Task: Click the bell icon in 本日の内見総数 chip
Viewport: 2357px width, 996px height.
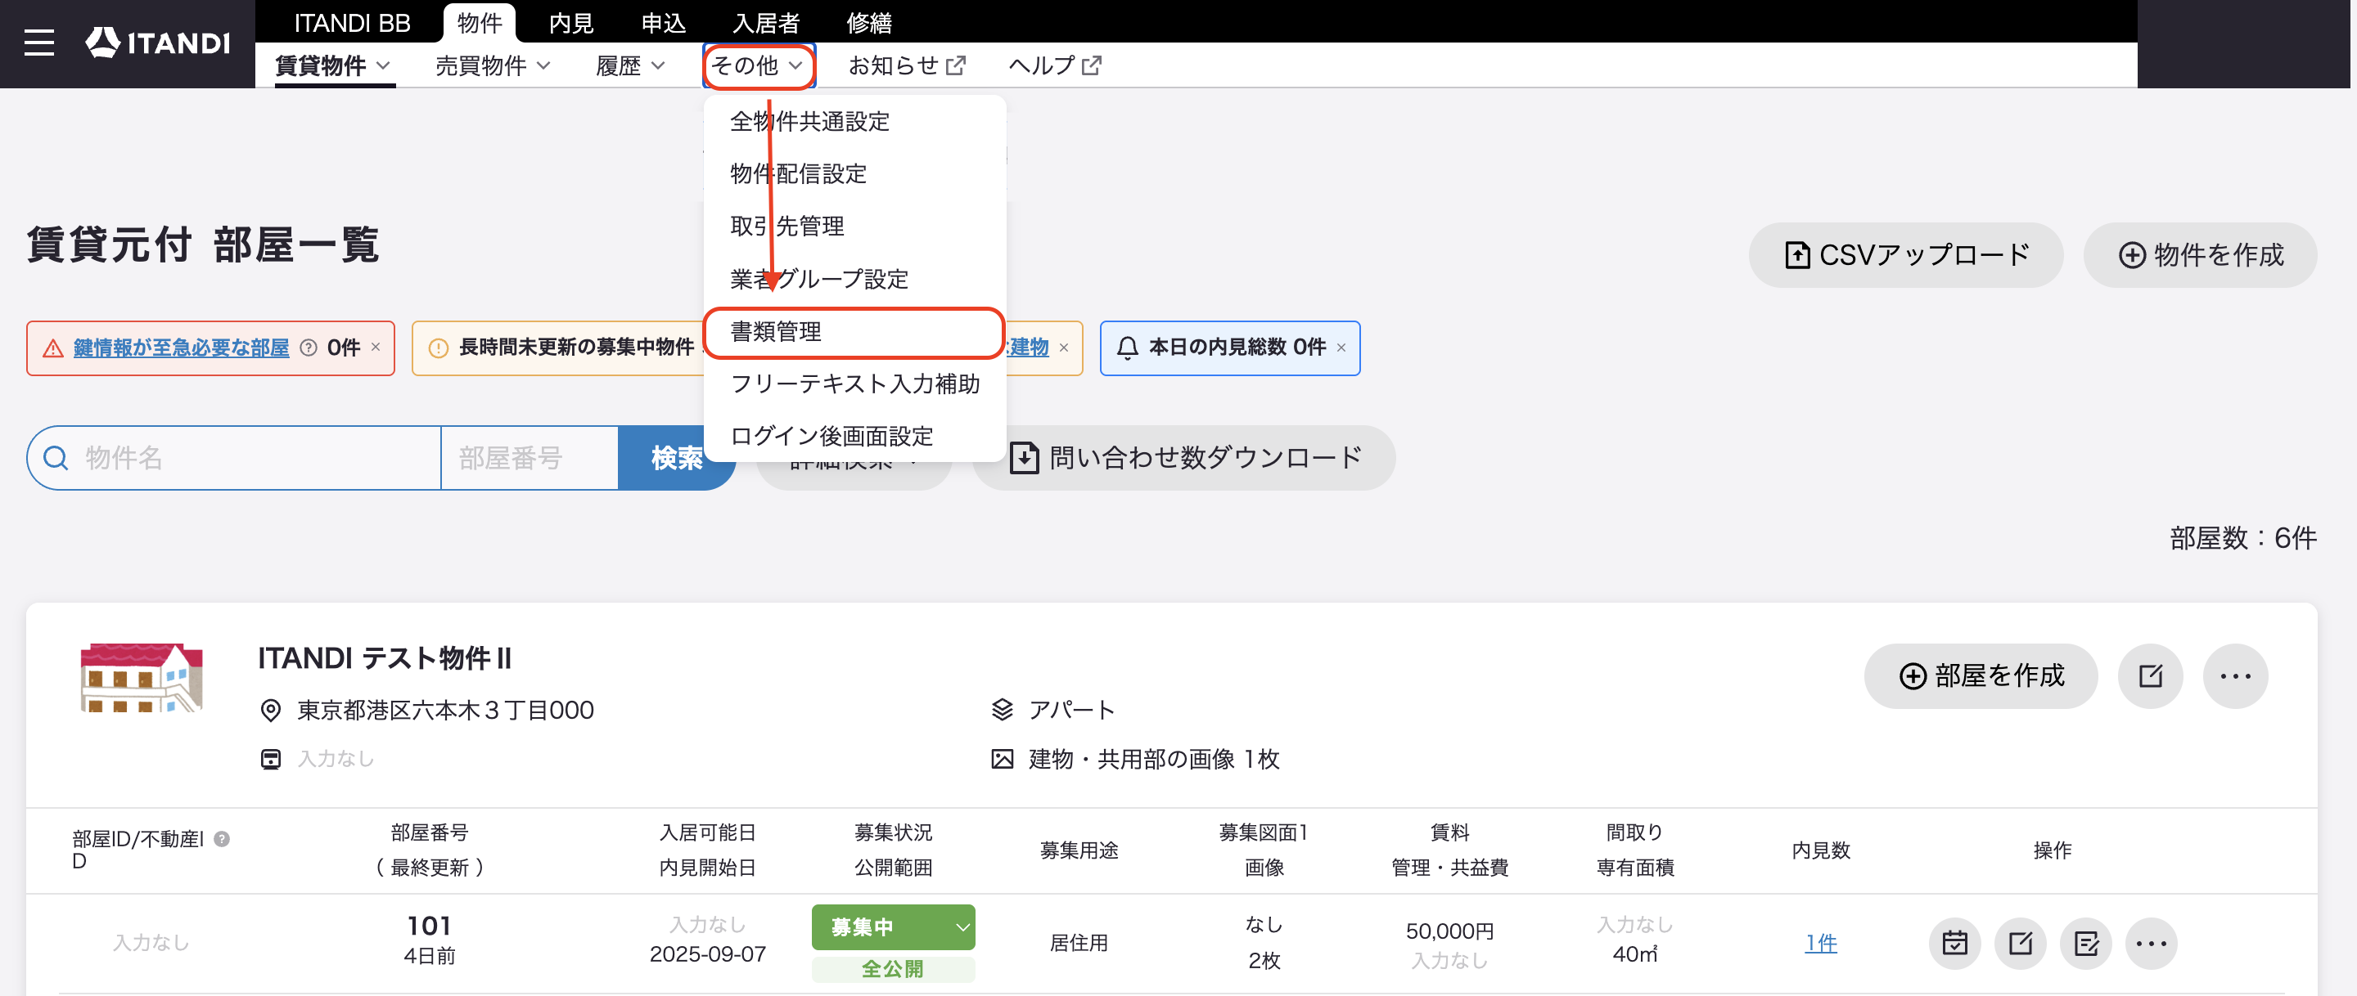Action: (1127, 348)
